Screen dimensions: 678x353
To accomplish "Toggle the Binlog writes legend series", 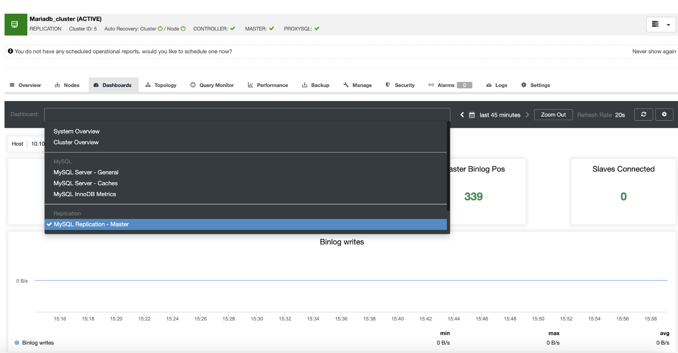I will click(34, 343).
